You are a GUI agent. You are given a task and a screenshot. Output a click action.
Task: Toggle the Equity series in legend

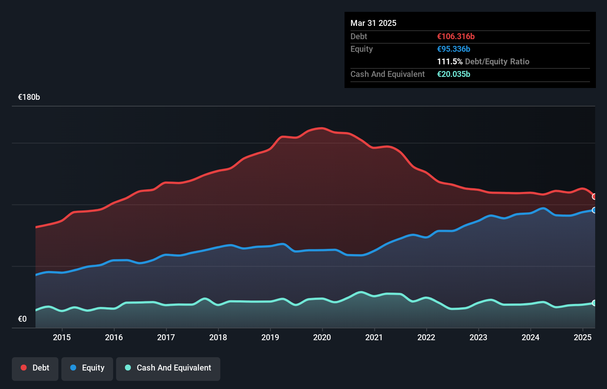tap(87, 368)
